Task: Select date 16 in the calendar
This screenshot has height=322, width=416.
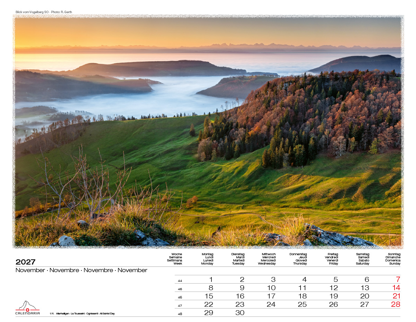Action: click(240, 296)
